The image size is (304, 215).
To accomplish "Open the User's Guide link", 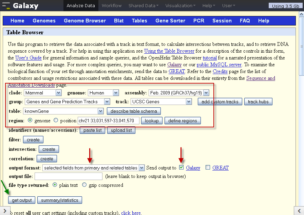I will pos(28,58).
